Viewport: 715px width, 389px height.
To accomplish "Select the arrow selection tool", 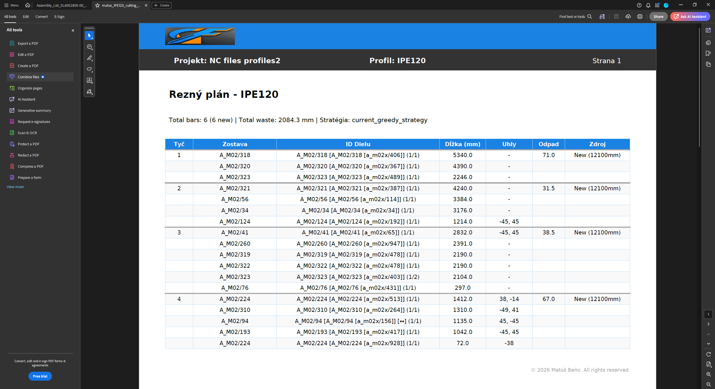I will (89, 36).
